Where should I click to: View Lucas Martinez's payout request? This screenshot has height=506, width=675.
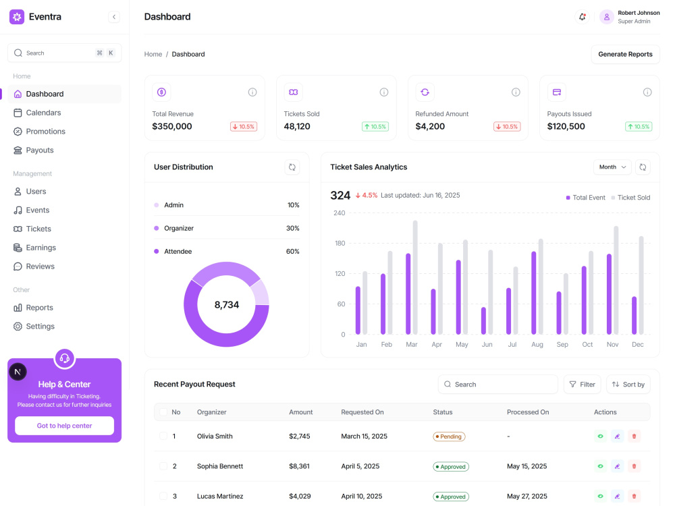point(601,496)
